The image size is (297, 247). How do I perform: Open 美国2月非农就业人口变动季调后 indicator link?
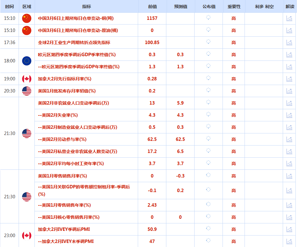[x=73, y=103]
